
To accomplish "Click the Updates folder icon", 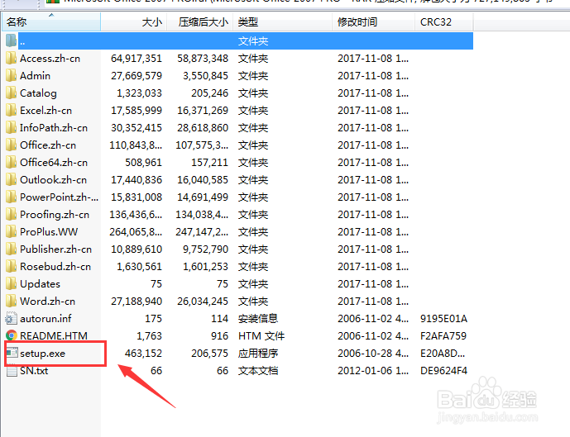I will coord(12,284).
